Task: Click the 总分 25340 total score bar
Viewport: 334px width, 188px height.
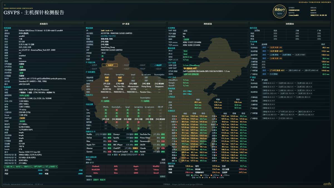Action: 23,170
